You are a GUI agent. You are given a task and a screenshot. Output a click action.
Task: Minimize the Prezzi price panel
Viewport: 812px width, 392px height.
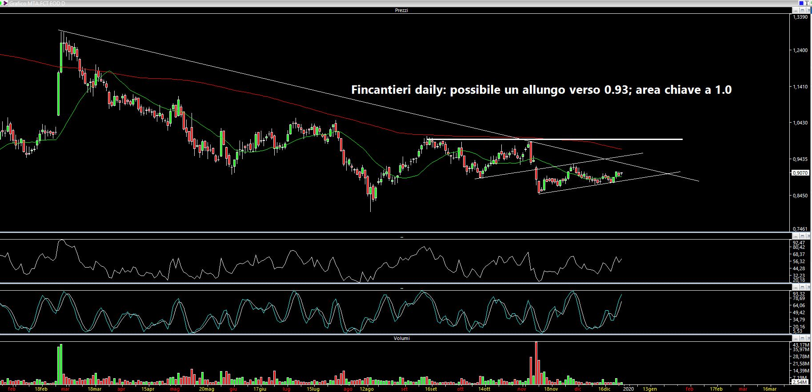(796, 10)
